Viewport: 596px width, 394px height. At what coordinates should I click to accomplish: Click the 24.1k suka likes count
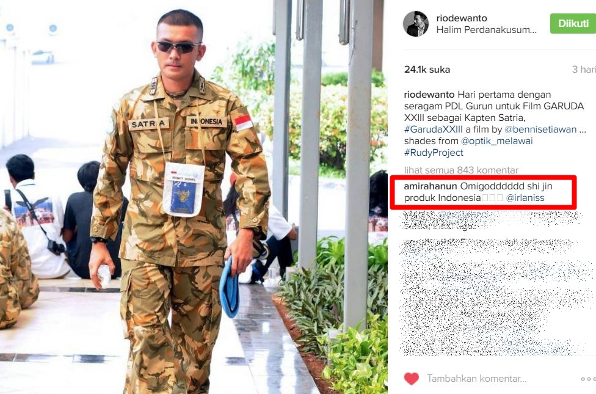coord(427,70)
